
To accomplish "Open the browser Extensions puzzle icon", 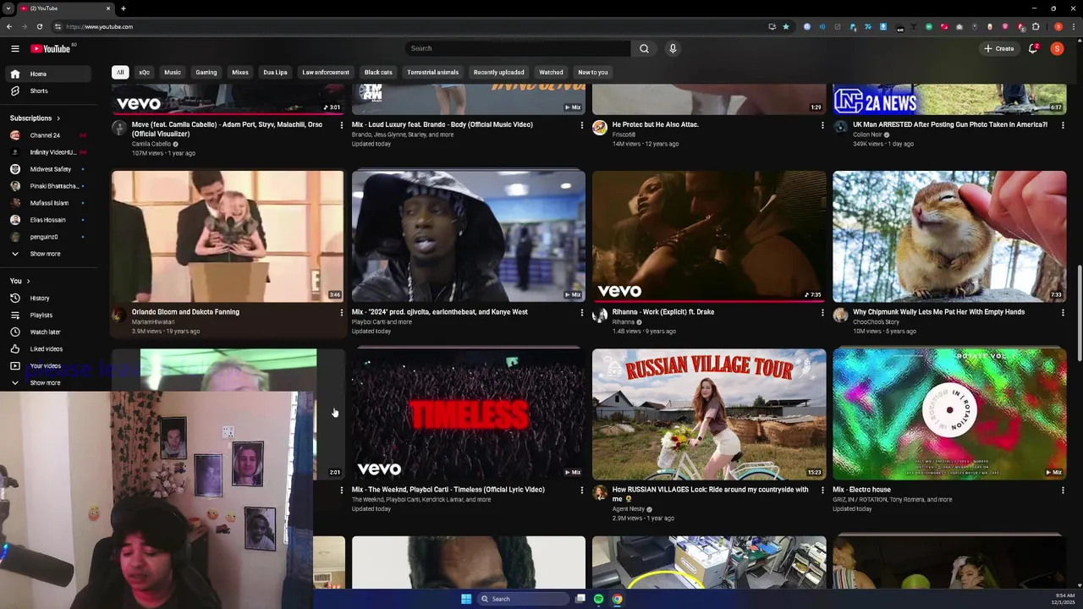I will (x=1035, y=26).
